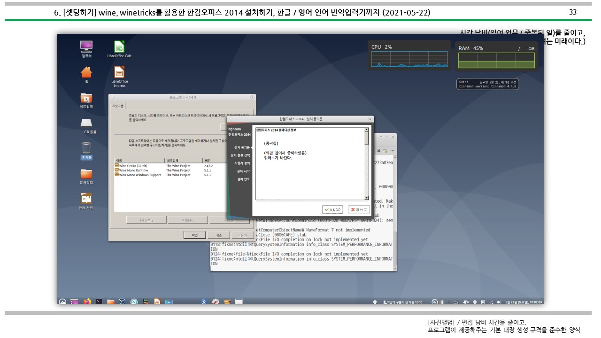Screen dimensions: 601x338
Task: Open the weather applet showing 13 °C
Action: click(403, 302)
